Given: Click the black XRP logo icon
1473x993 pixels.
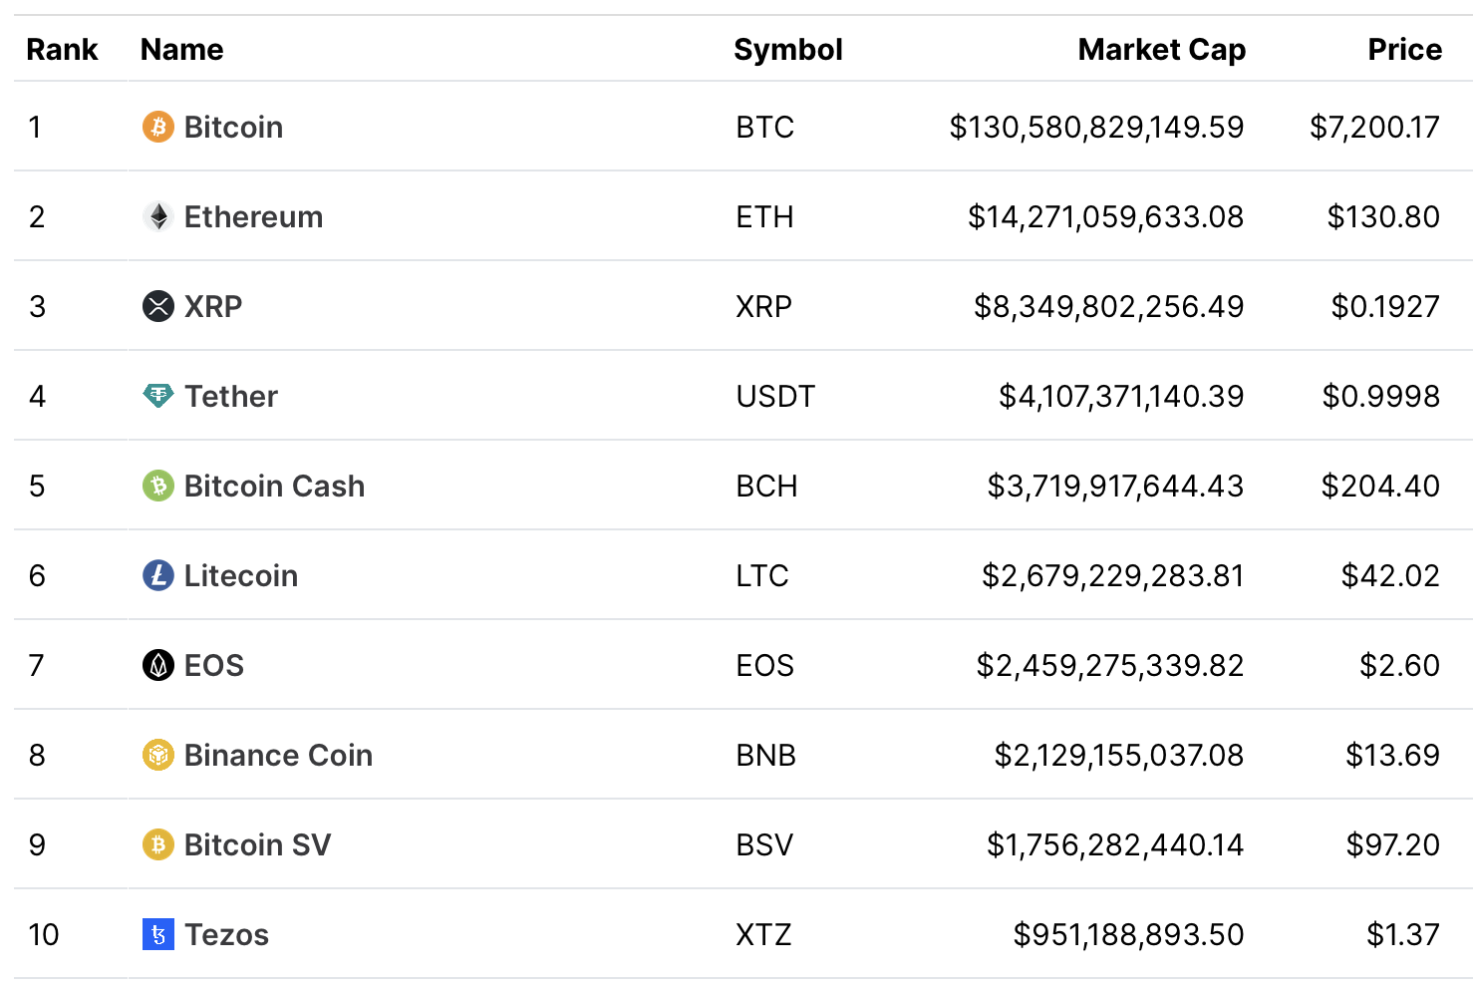Looking at the screenshot, I should (x=157, y=306).
